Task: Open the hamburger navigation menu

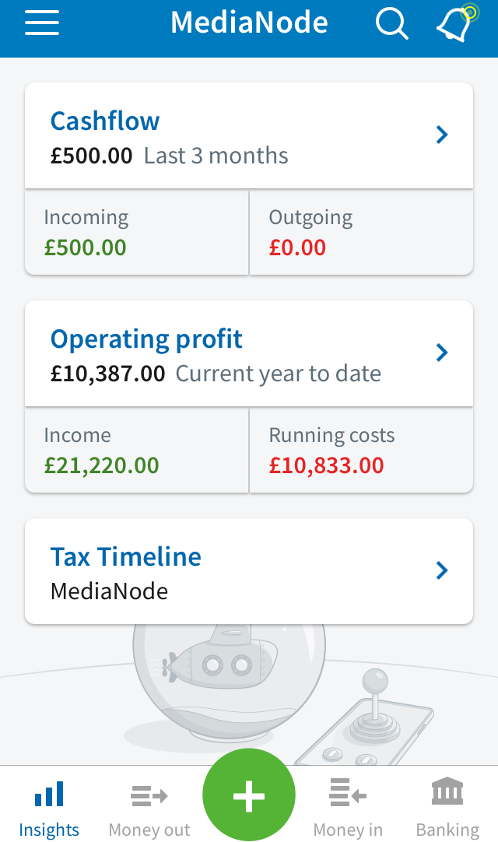Action: click(x=41, y=23)
